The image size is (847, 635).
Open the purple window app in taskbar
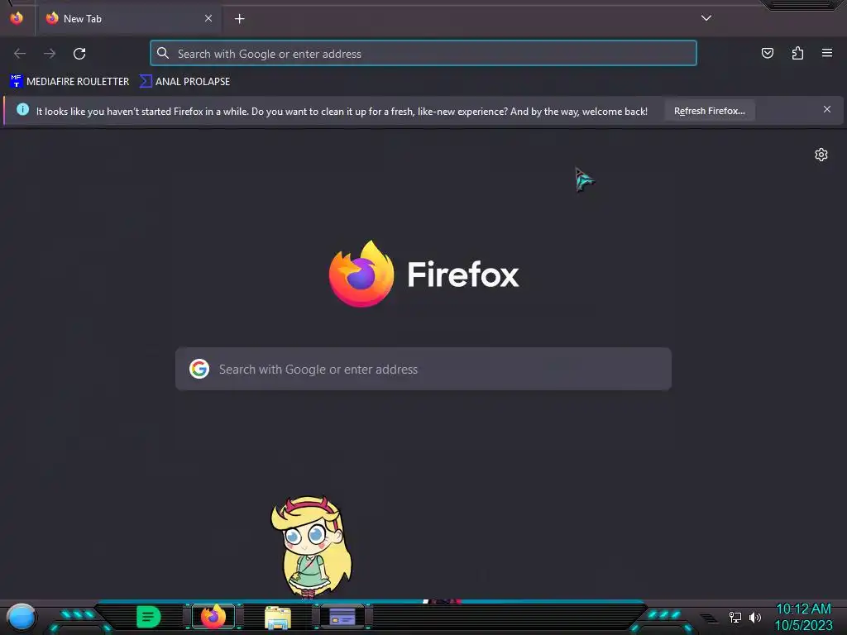[x=342, y=617]
